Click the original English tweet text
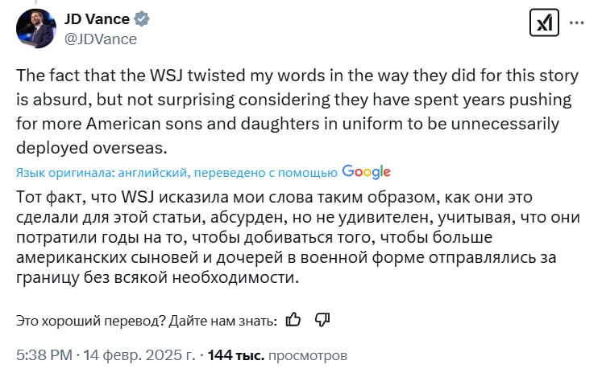 (x=297, y=113)
